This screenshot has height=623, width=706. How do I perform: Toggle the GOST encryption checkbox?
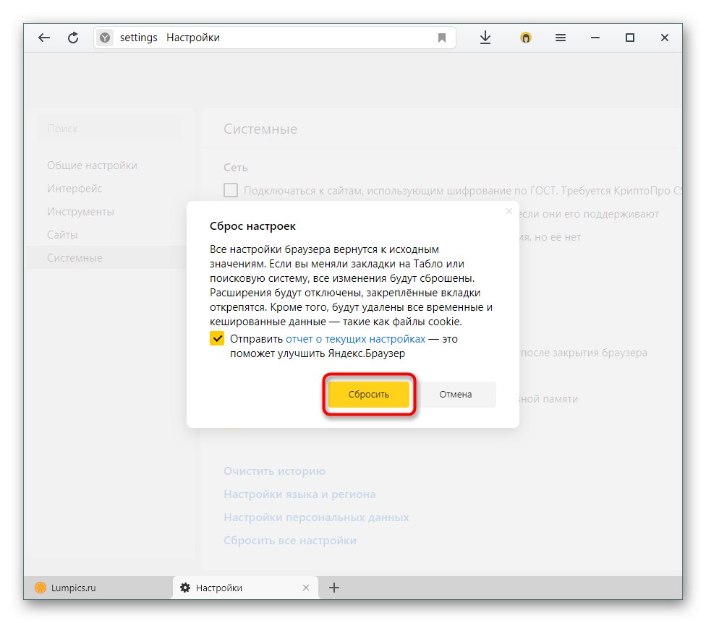point(231,190)
